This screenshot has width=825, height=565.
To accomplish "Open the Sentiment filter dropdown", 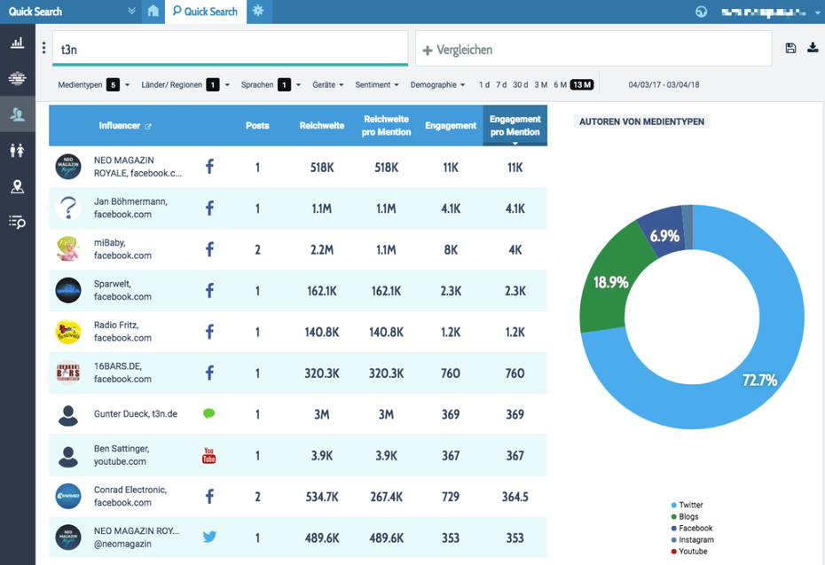I will pos(377,84).
